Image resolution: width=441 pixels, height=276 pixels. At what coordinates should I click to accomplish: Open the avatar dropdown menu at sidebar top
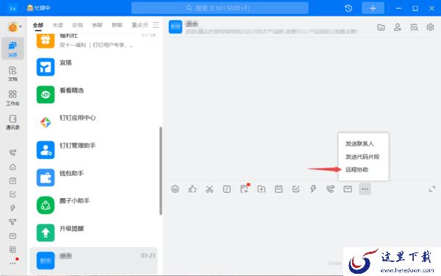pos(15,27)
